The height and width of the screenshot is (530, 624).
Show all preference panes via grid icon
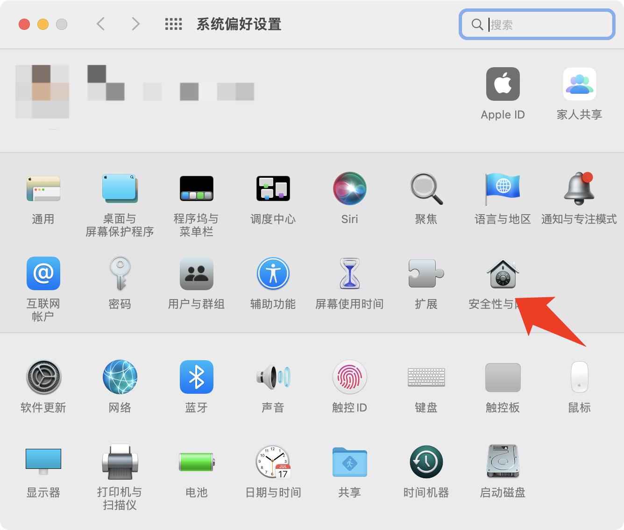173,24
